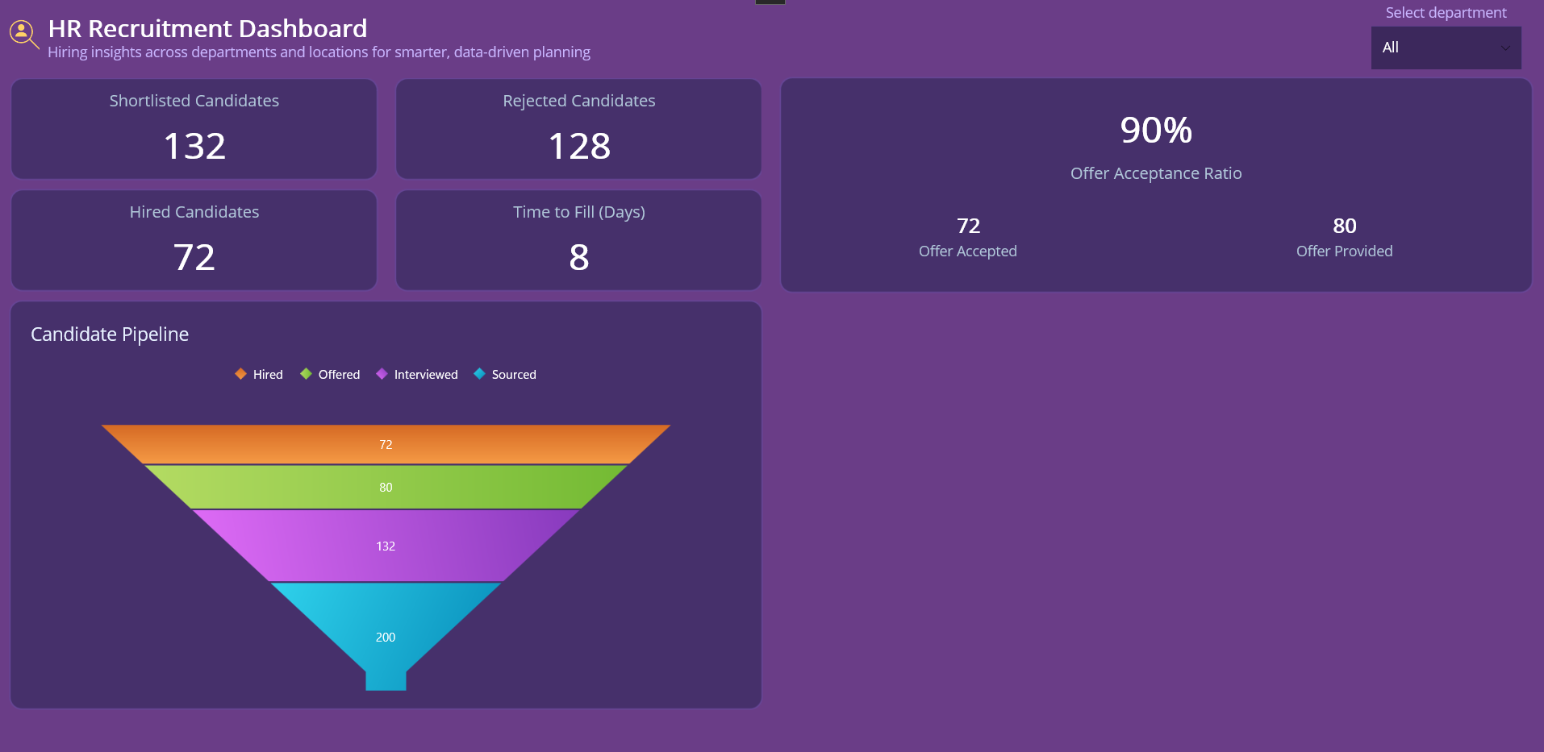1544x752 pixels.
Task: Expand department filter showing All
Action: tap(1445, 48)
